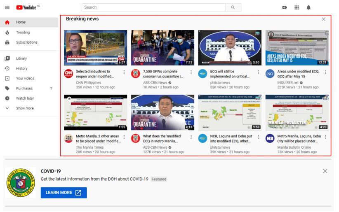Screen dimensions: 339x212
Task: Click the DOH Department of Health seal
Action: [21, 183]
